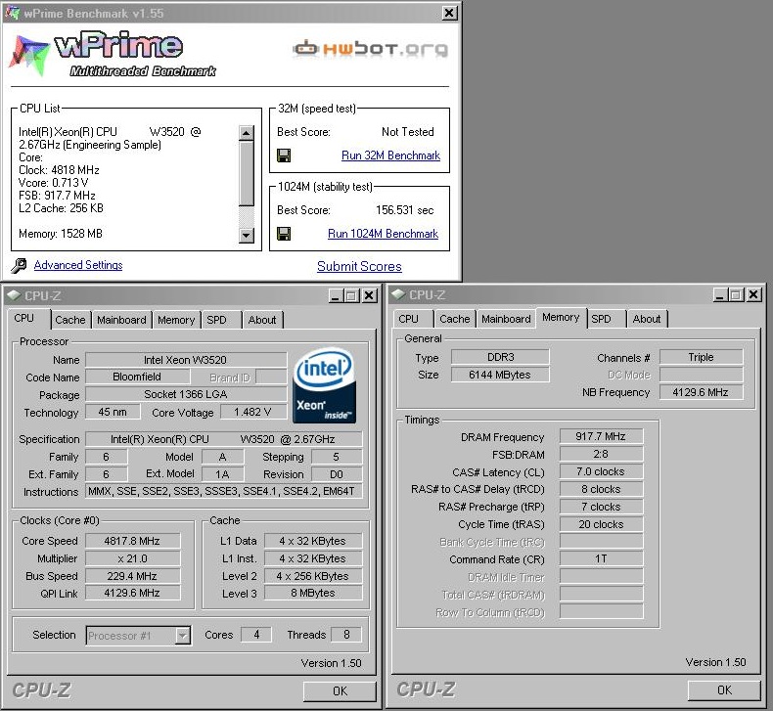Open About tab in left CPU-Z window
This screenshot has width=773, height=711.
pos(262,320)
